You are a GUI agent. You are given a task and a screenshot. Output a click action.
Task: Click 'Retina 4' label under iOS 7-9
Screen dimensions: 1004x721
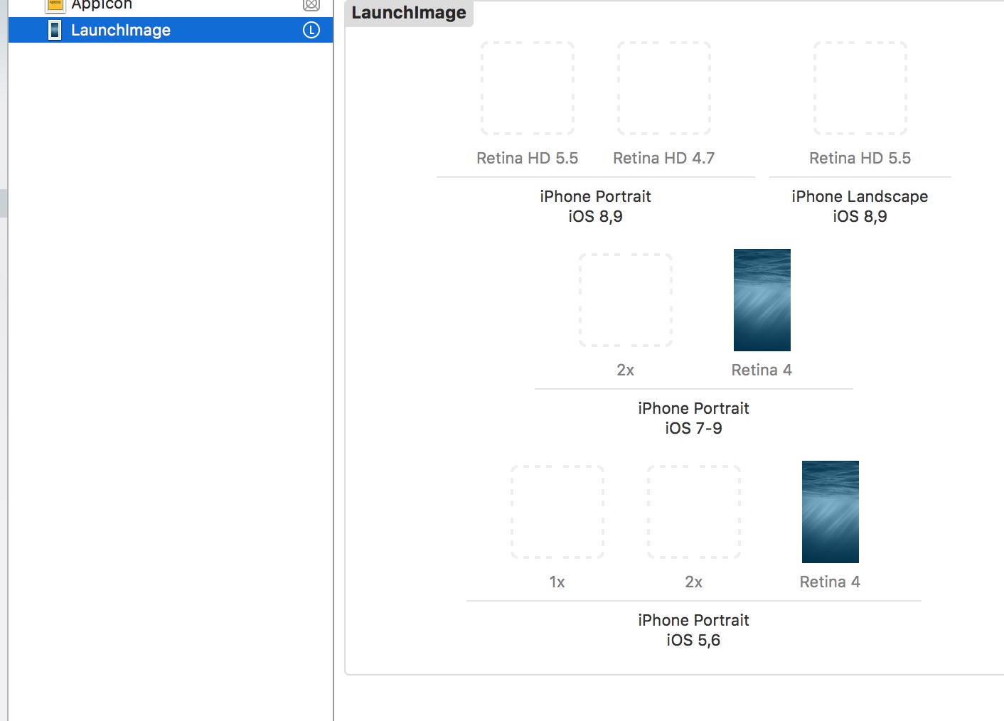pyautogui.click(x=762, y=370)
